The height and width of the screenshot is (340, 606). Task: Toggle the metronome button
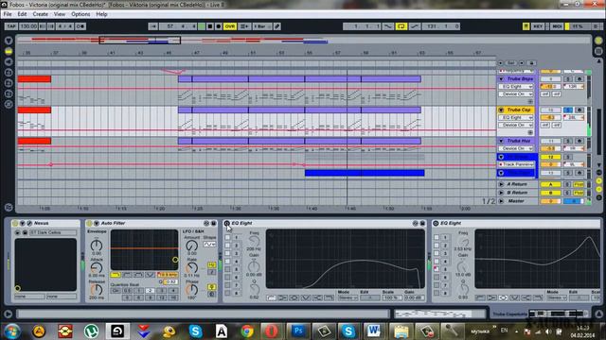click(80, 26)
